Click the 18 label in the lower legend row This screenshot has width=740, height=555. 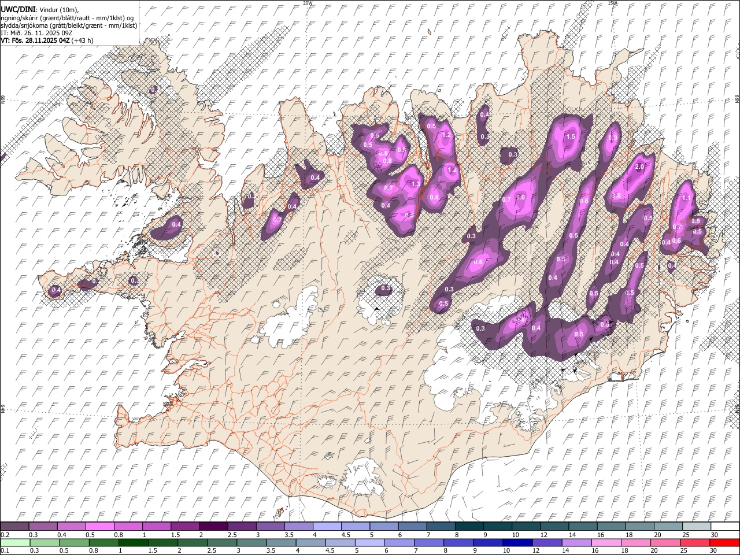click(626, 550)
